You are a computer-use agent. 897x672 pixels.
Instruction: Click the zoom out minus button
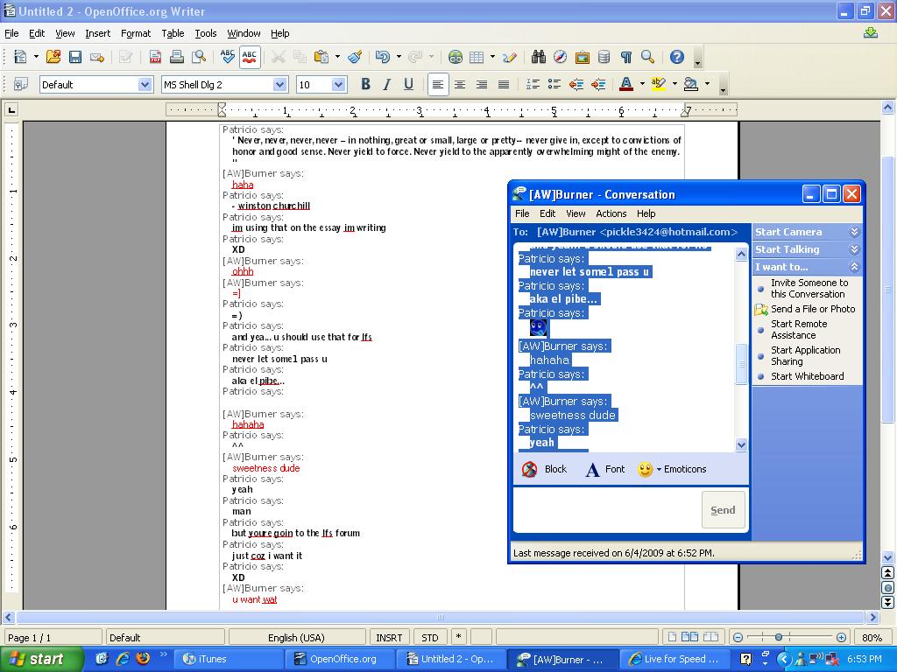[x=738, y=637]
